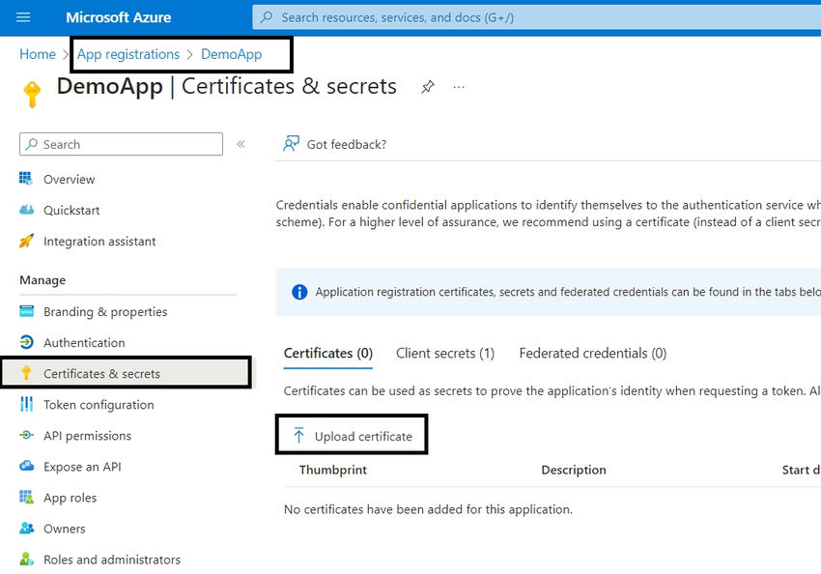Open the Azure portal hamburger menu

pos(23,16)
